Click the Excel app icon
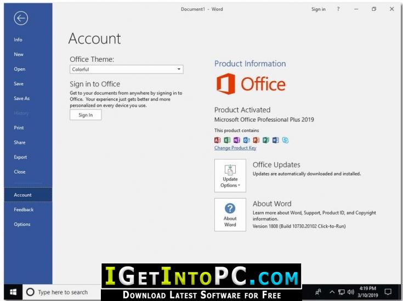Image resolution: width=403 pixels, height=301 pixels. [x=227, y=140]
